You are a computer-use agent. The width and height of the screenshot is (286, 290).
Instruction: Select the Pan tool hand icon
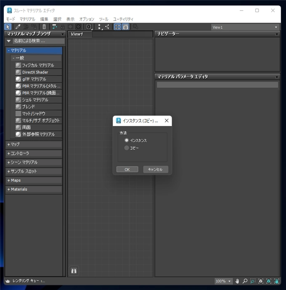(237, 281)
